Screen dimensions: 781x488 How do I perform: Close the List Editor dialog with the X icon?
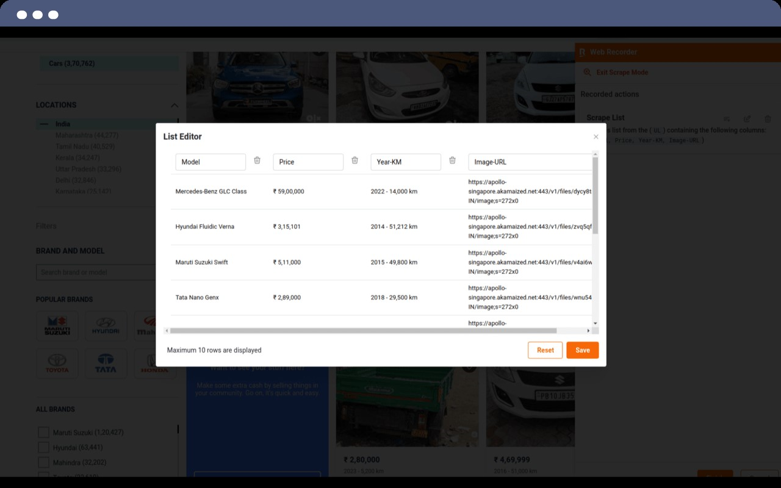[596, 137]
